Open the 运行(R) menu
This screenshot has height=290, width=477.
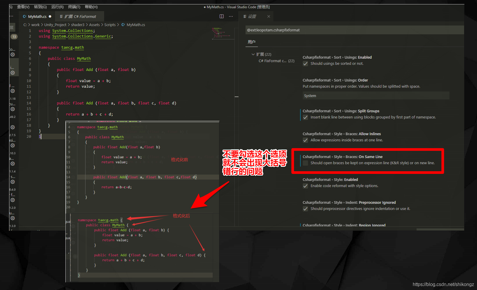[57, 7]
